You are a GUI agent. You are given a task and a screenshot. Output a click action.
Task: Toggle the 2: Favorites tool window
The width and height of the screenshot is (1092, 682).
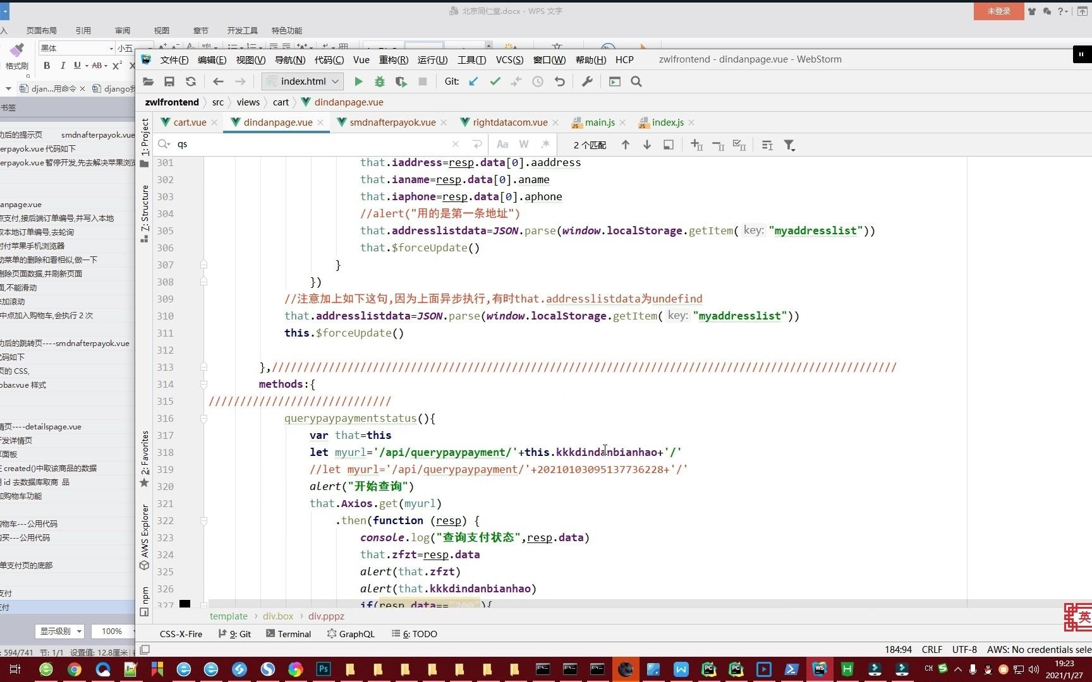point(145,459)
